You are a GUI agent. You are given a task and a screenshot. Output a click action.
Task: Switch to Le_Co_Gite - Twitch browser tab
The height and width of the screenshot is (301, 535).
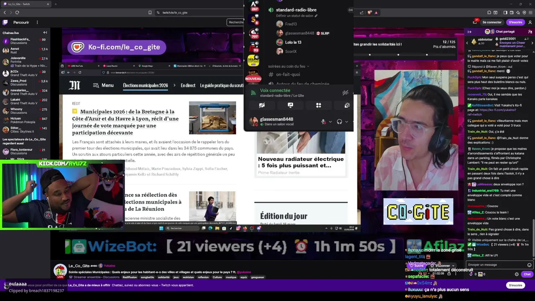click(25, 4)
